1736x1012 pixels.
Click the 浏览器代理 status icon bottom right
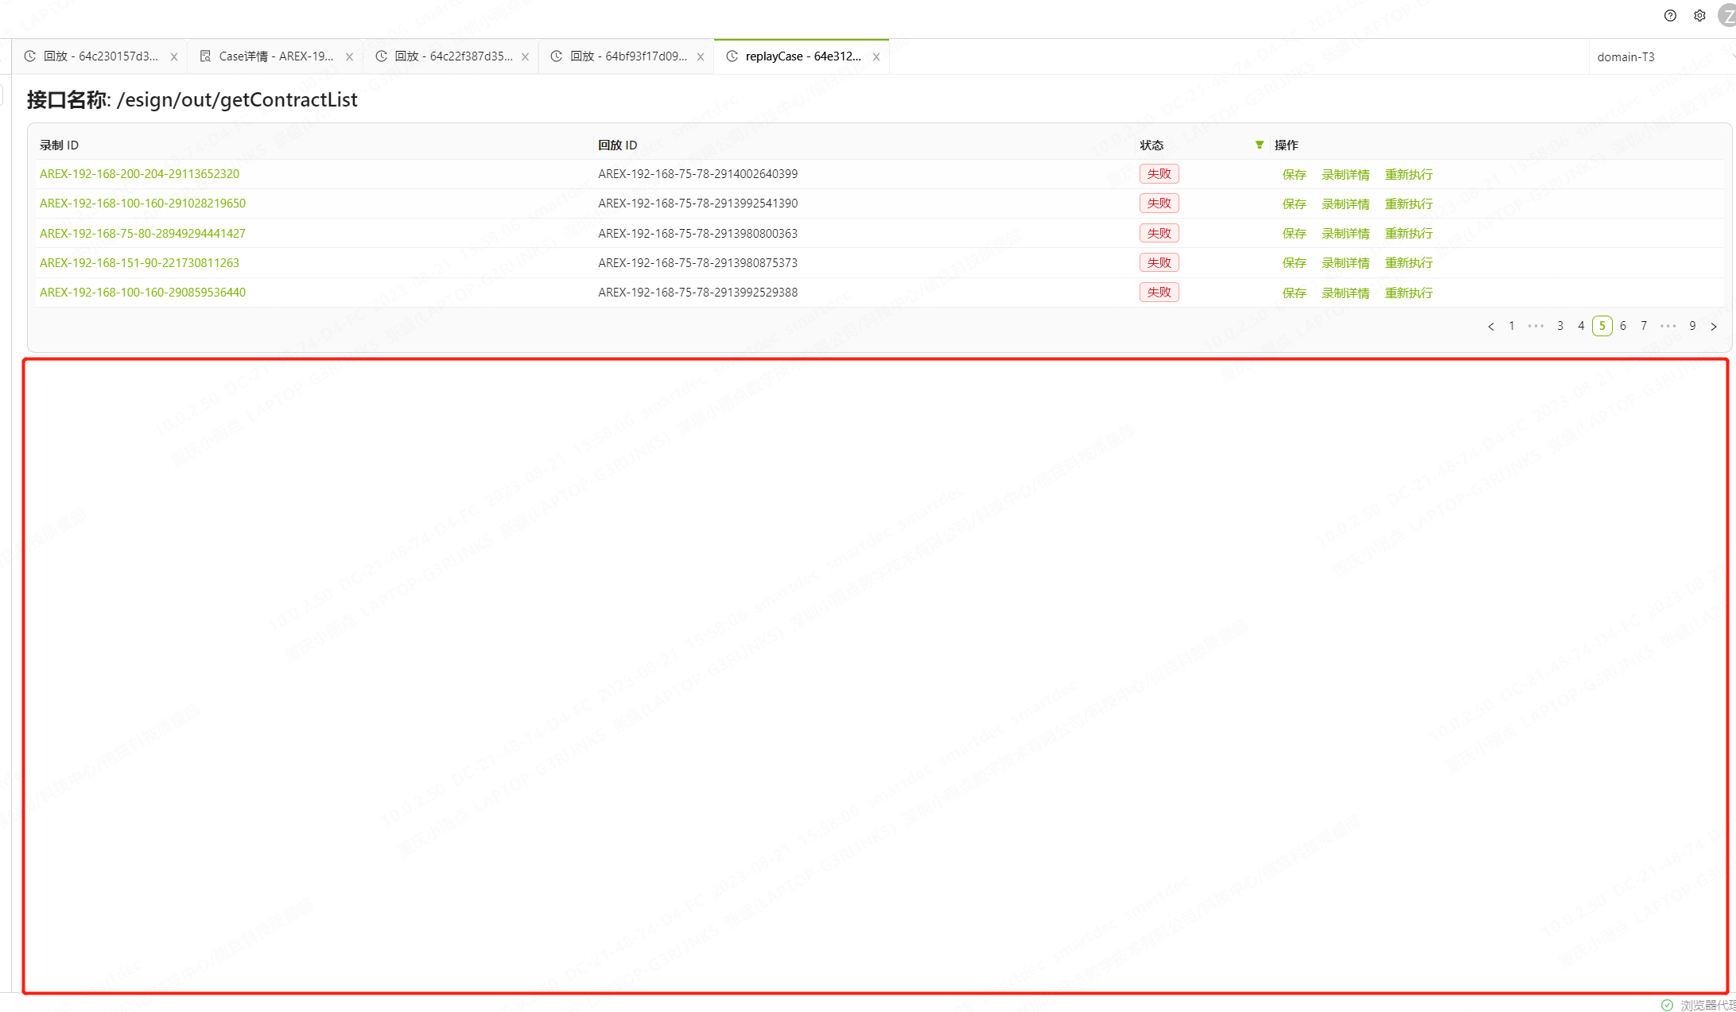tap(1667, 1005)
